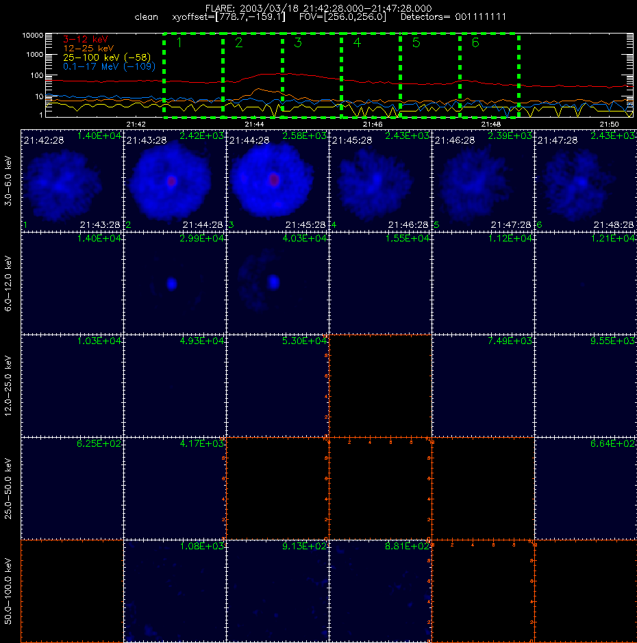Open the 3-6 keV image labeled 2.39E+03

coord(483,181)
